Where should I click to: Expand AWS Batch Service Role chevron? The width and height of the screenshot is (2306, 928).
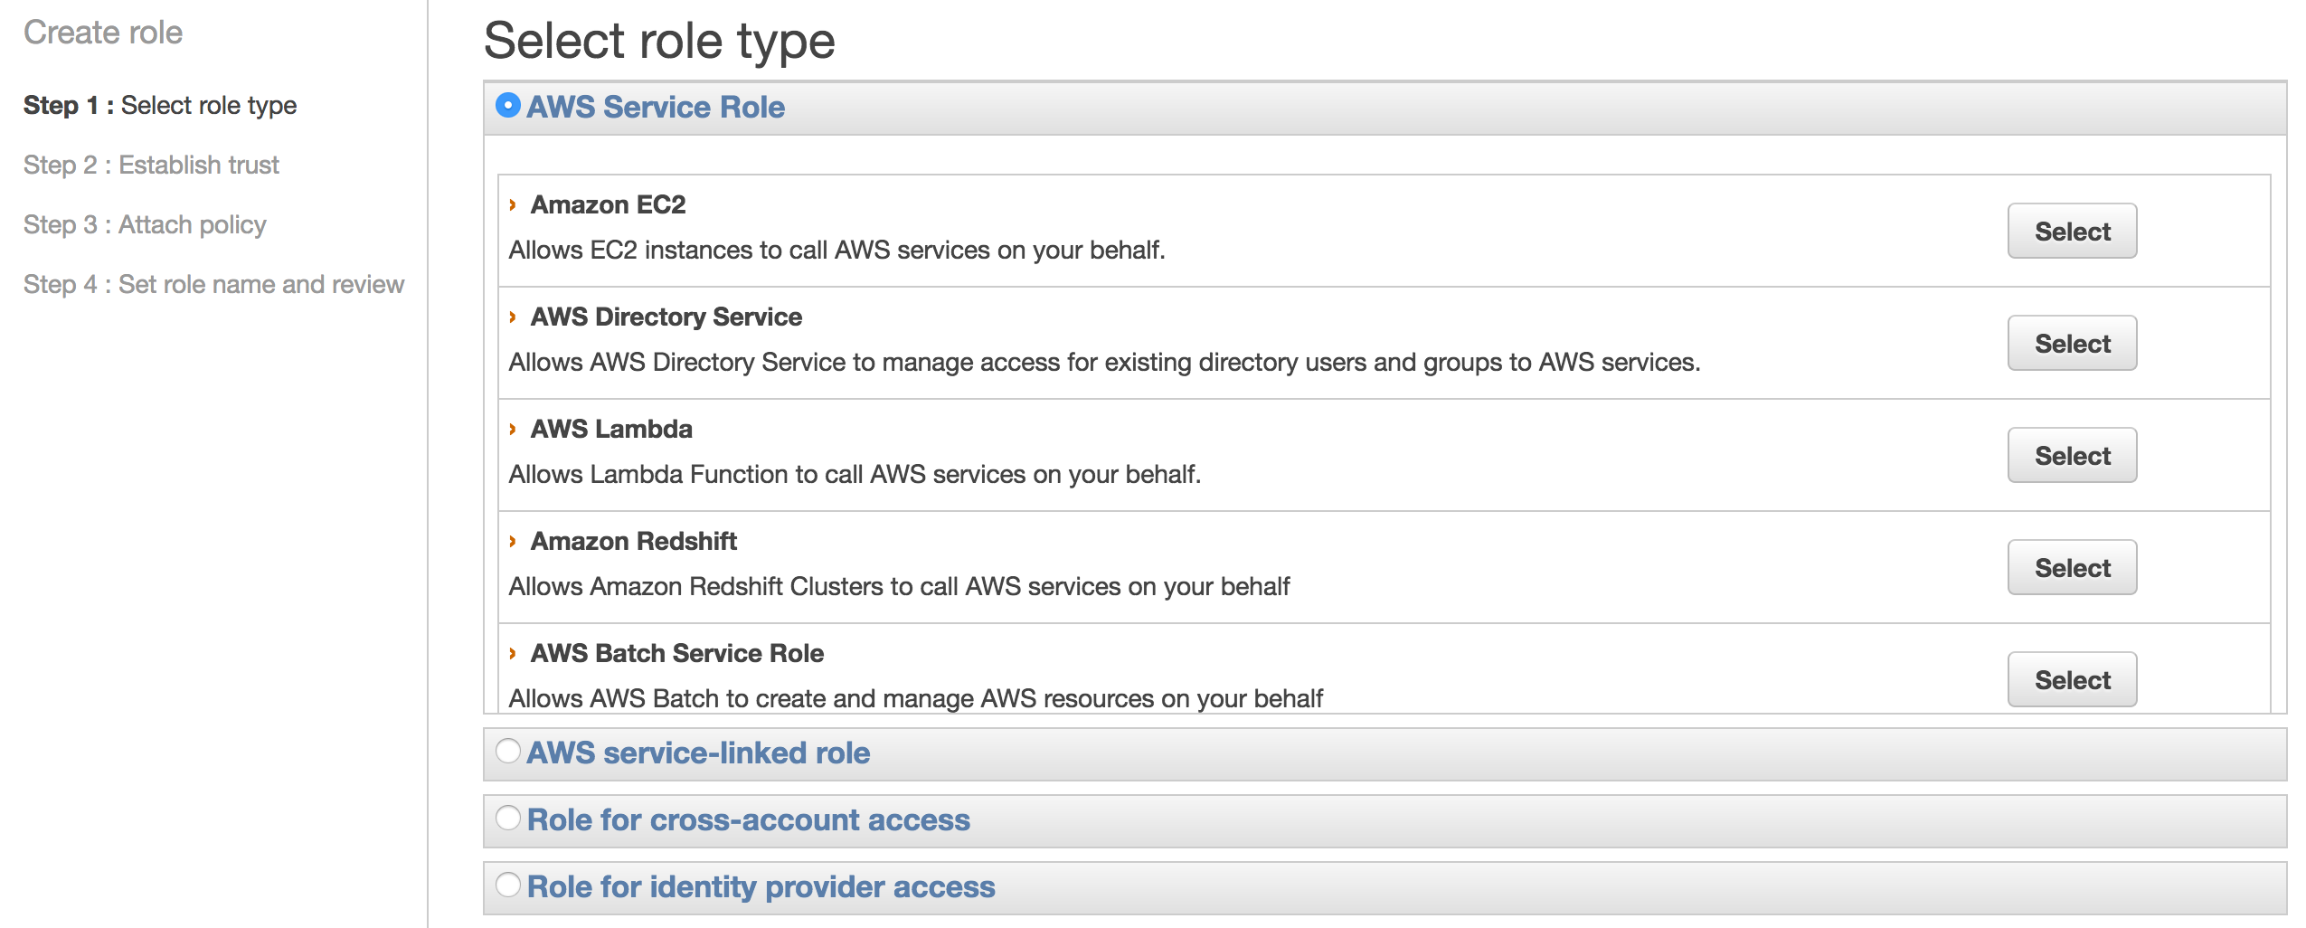tap(513, 654)
